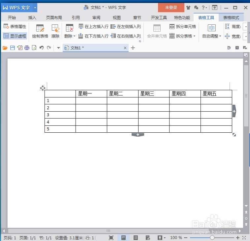Click the redo arrow
The height and width of the screenshot is (241, 250).
(x=49, y=48)
